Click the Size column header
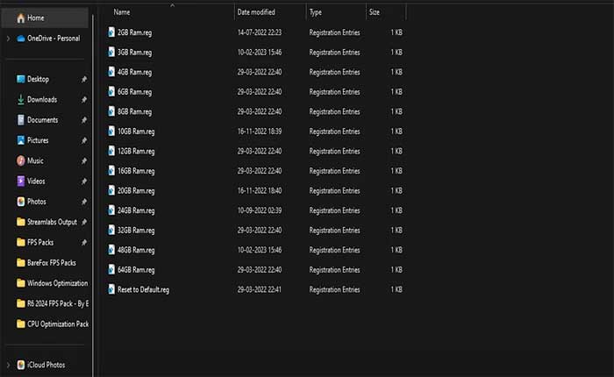This screenshot has height=377, width=614. 375,12
